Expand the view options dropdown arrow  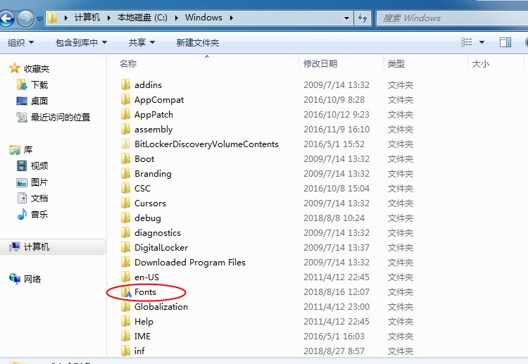(x=482, y=42)
